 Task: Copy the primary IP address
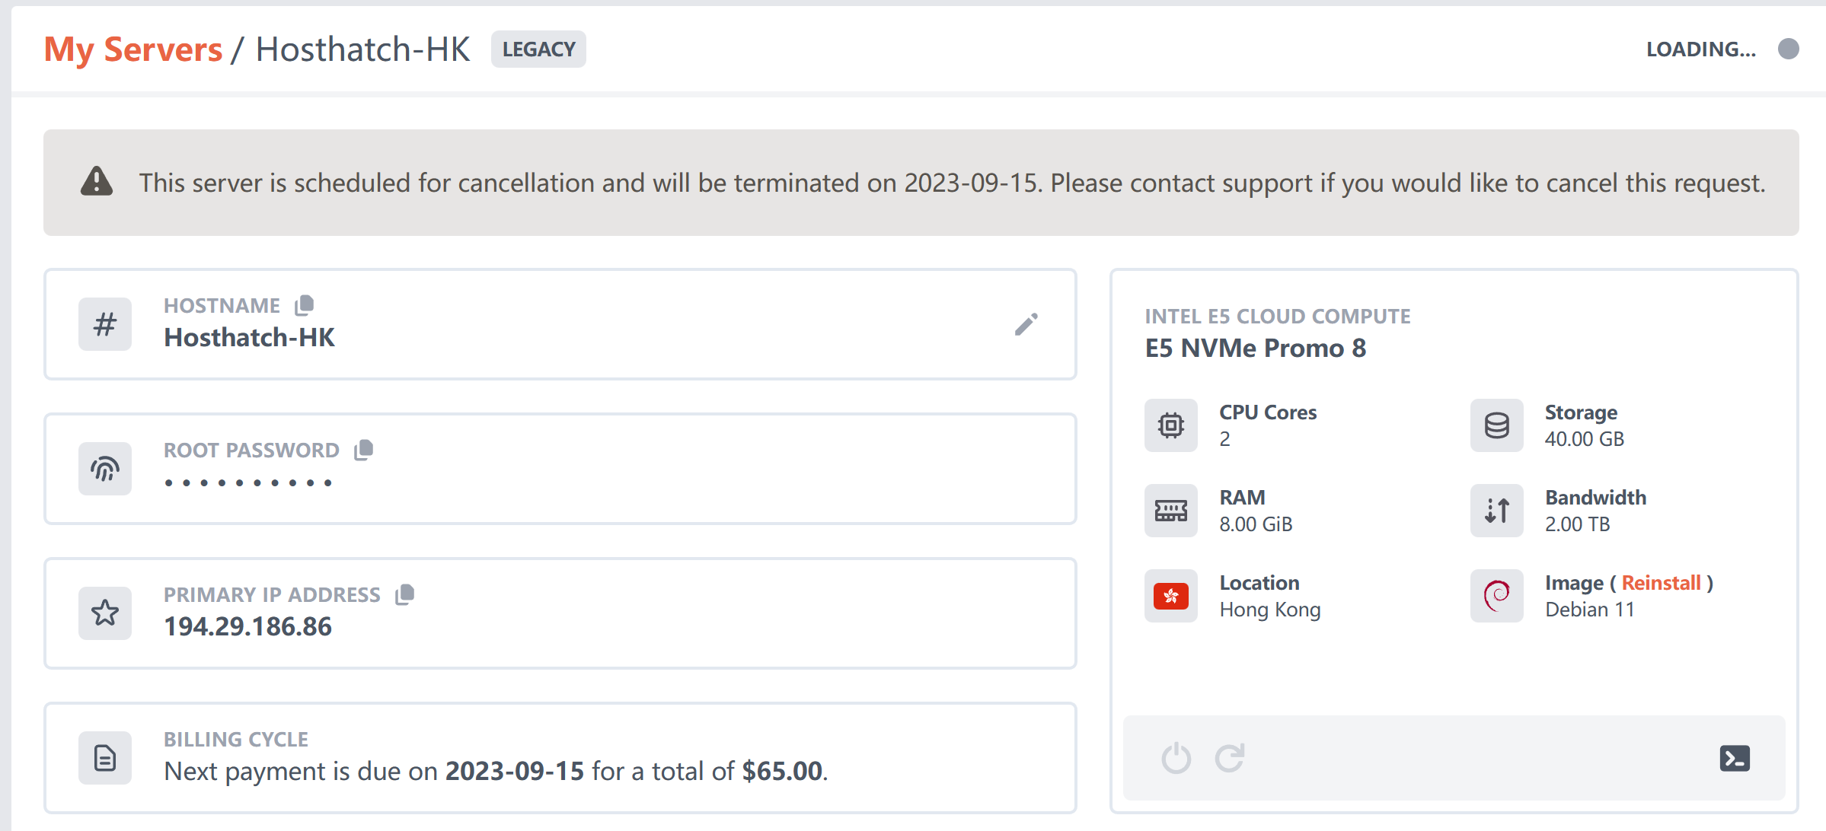[405, 594]
